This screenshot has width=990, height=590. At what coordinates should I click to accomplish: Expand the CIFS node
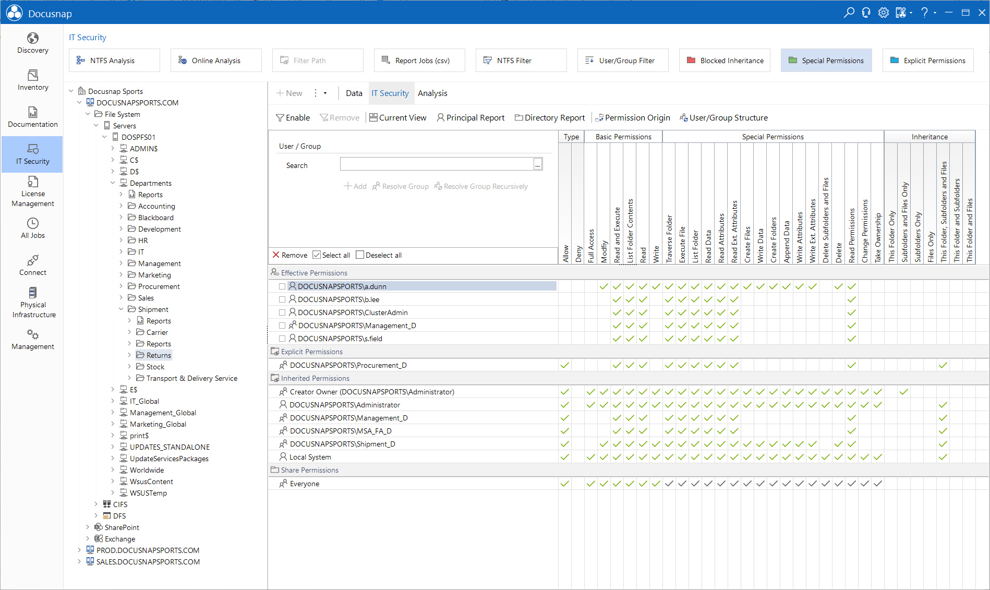pos(96,504)
